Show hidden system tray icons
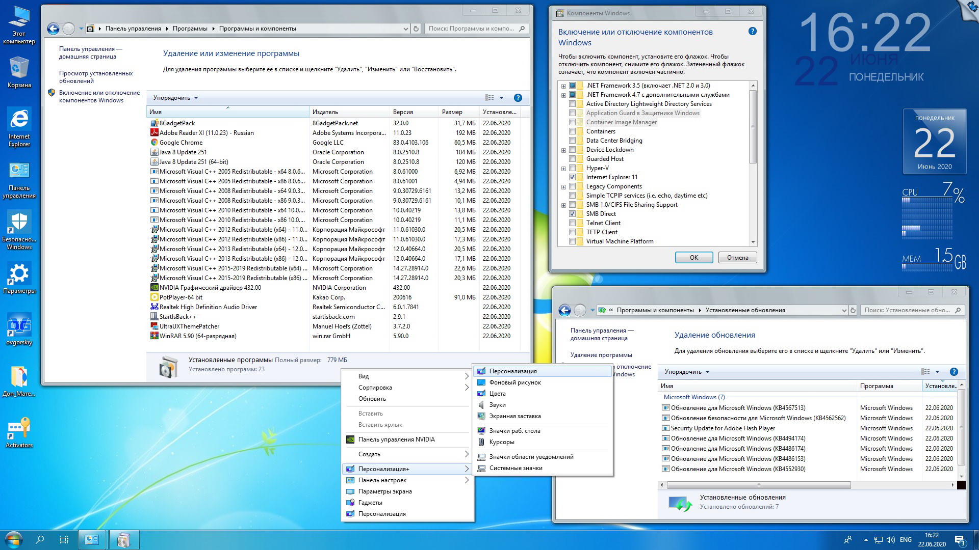This screenshot has width=979, height=550. point(865,540)
